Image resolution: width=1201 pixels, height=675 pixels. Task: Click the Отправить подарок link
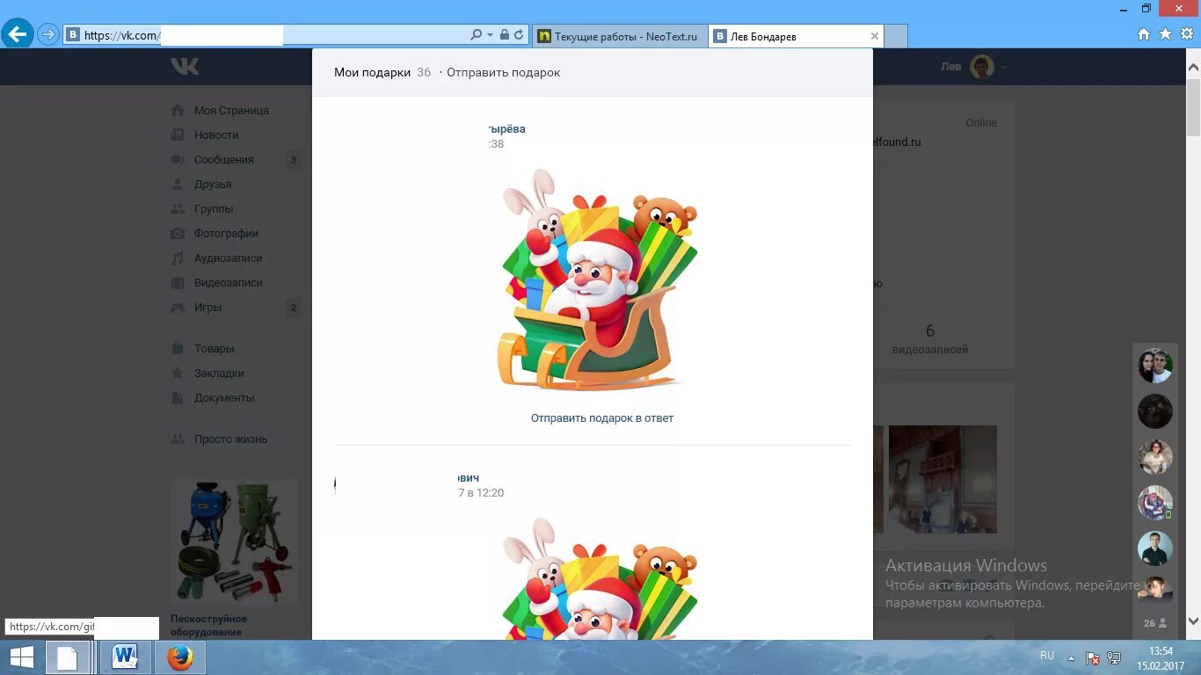pos(503,72)
